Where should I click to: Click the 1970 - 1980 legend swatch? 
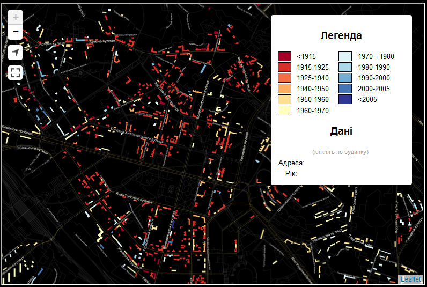(345, 56)
